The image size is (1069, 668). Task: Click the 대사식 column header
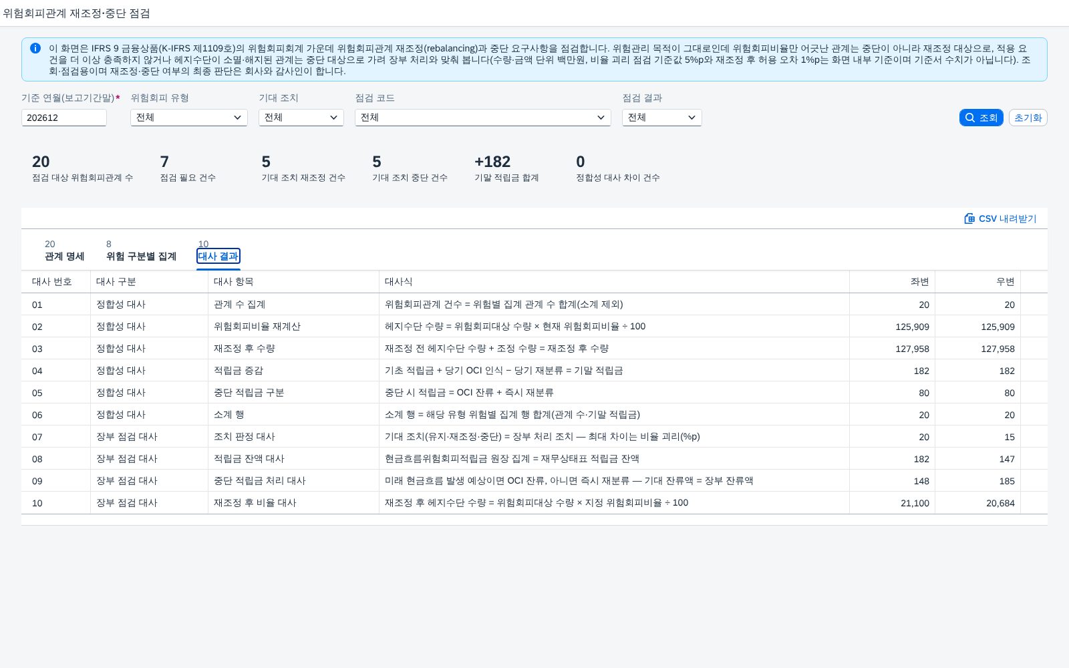coord(615,282)
